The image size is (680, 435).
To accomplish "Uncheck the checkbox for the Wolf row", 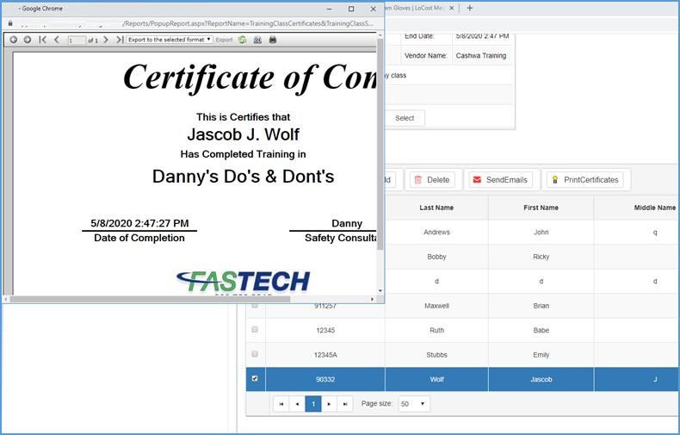I will [254, 378].
